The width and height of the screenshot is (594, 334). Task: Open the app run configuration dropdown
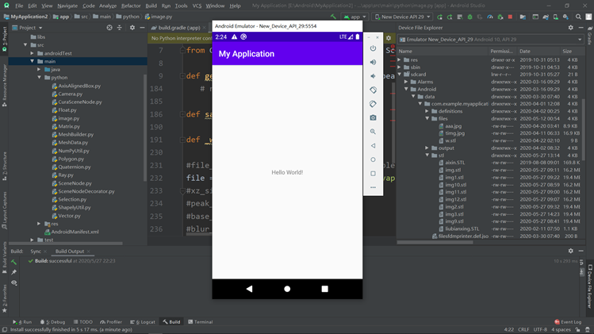tap(354, 17)
